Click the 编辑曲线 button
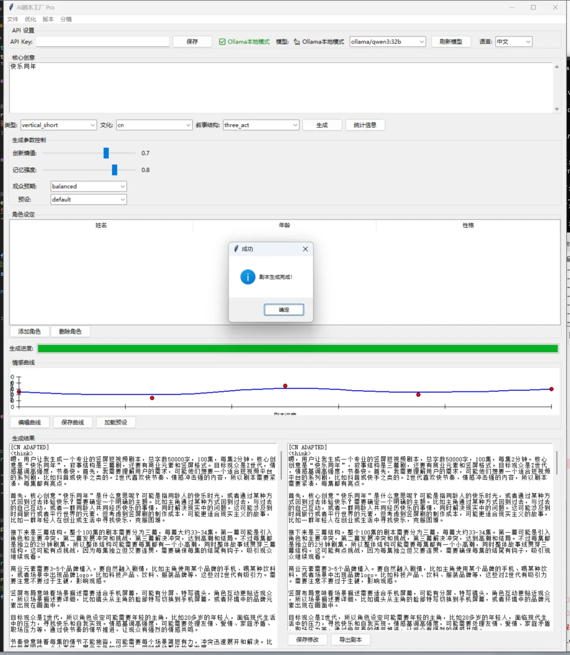Image resolution: width=570 pixels, height=655 pixels. click(30, 422)
